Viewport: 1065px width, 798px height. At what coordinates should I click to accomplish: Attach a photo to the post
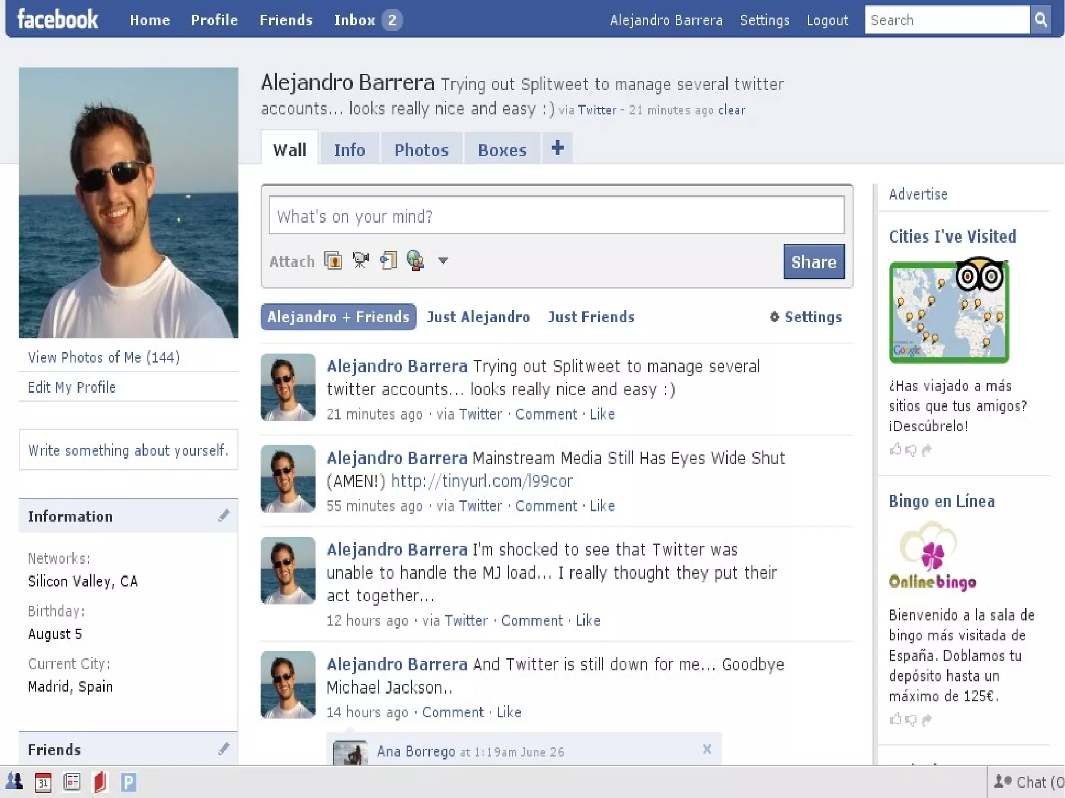(x=333, y=260)
